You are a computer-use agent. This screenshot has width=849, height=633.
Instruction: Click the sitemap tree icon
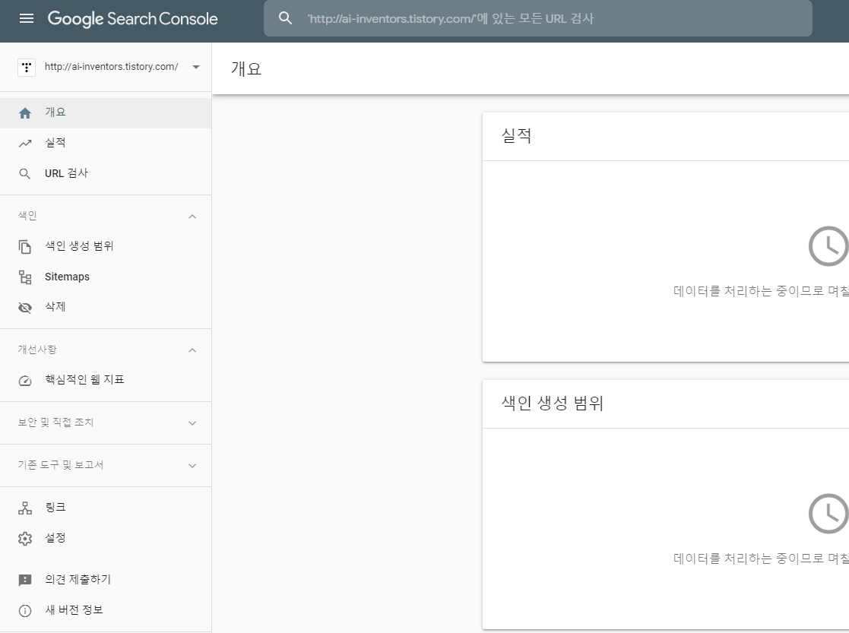(25, 277)
